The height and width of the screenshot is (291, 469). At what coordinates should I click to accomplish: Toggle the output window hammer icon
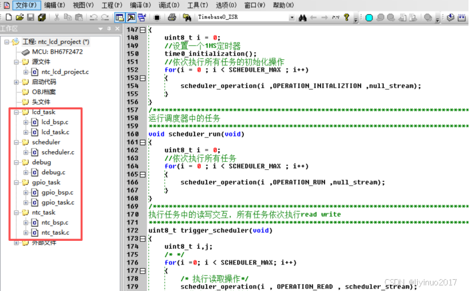(x=131, y=17)
